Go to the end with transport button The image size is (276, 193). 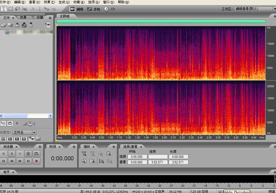click(x=28, y=161)
